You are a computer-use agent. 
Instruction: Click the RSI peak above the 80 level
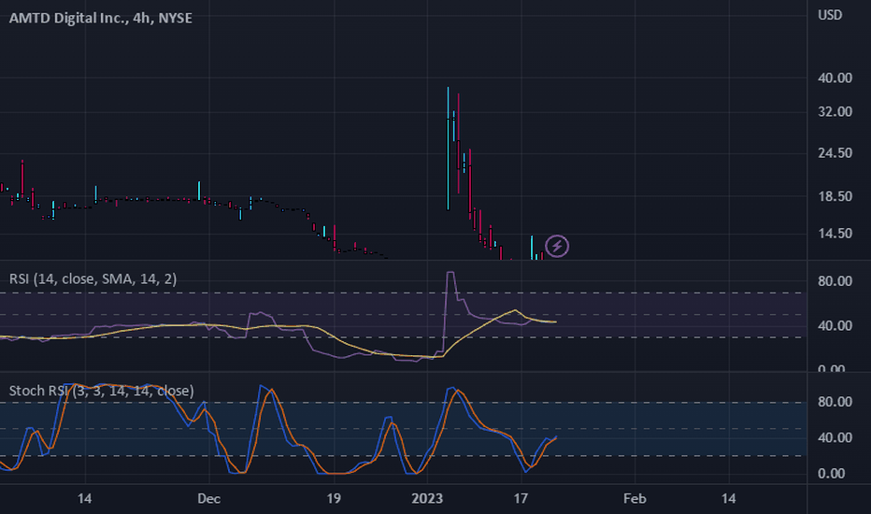coord(450,272)
